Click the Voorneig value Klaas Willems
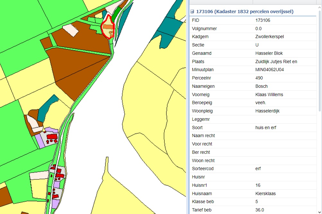Screen dimensions: 322x214 [x=269, y=95]
